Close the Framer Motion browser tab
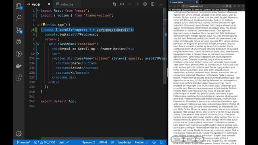 click(x=197, y=2)
